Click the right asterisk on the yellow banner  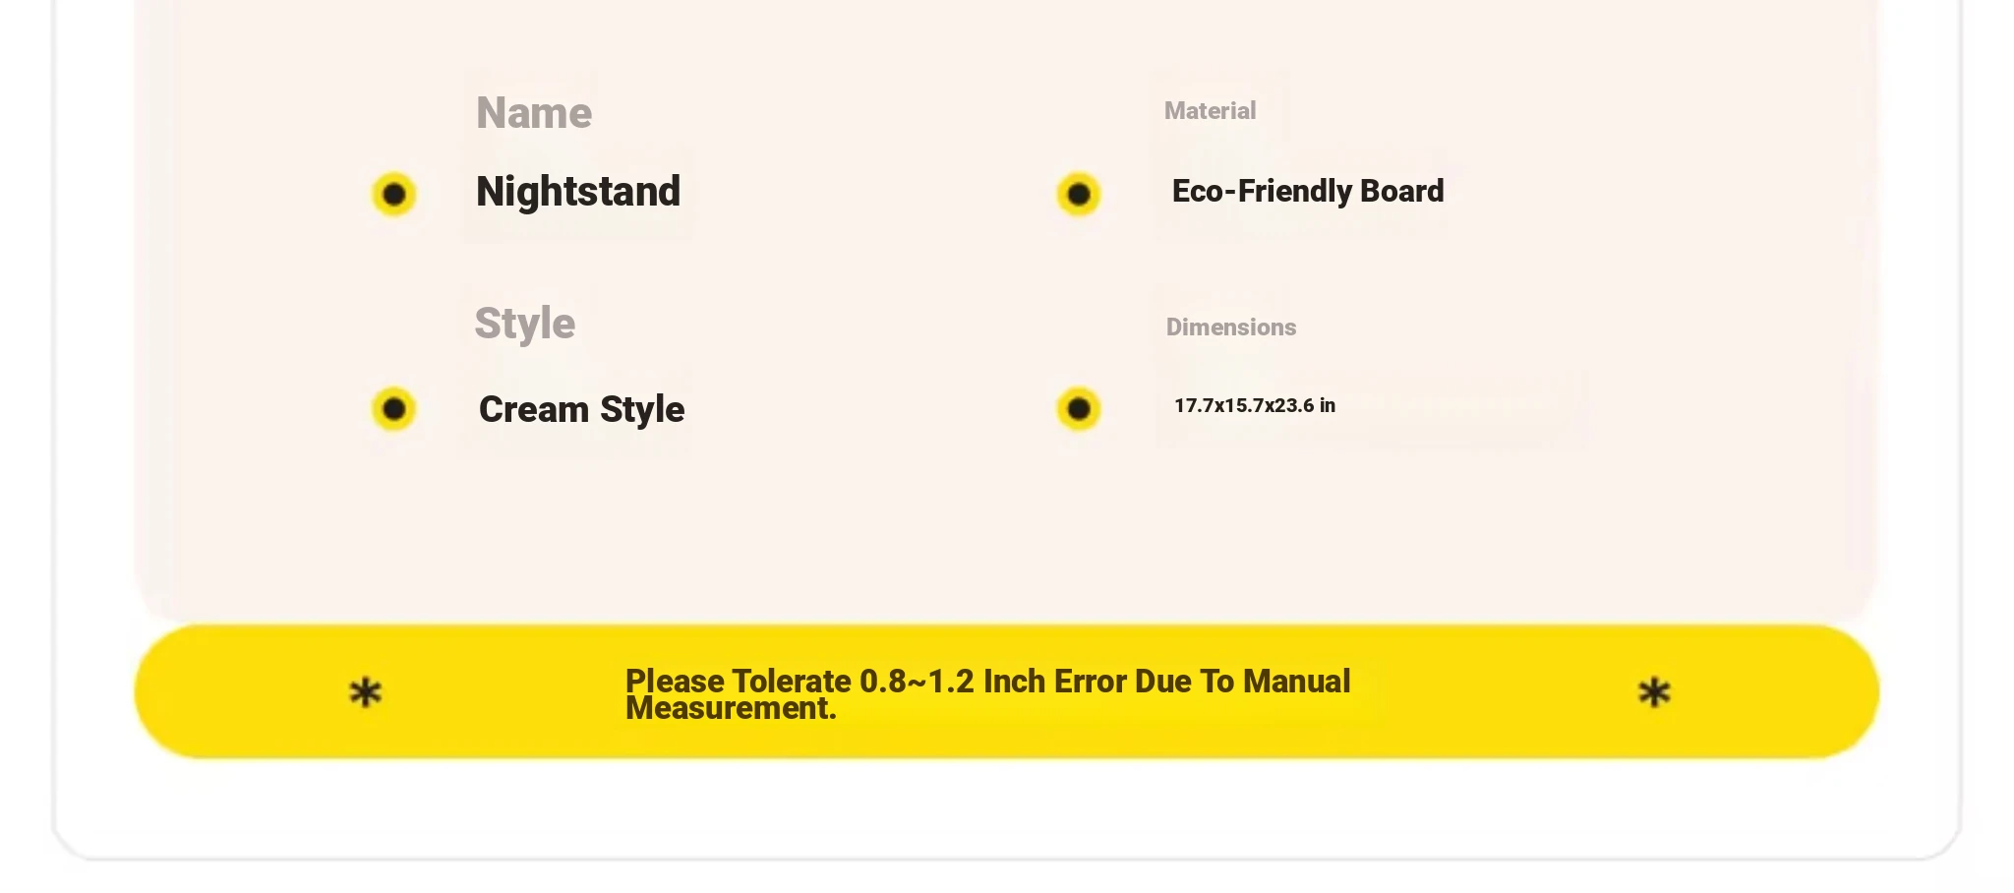pyautogui.click(x=1654, y=692)
